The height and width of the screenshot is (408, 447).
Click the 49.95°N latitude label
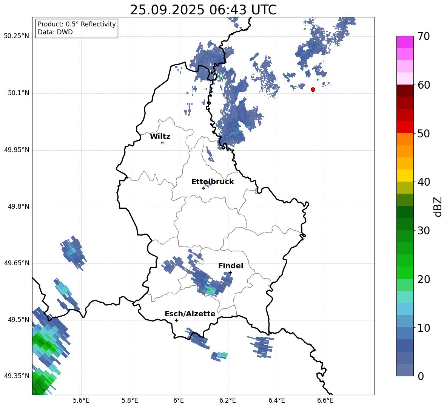tap(17, 150)
